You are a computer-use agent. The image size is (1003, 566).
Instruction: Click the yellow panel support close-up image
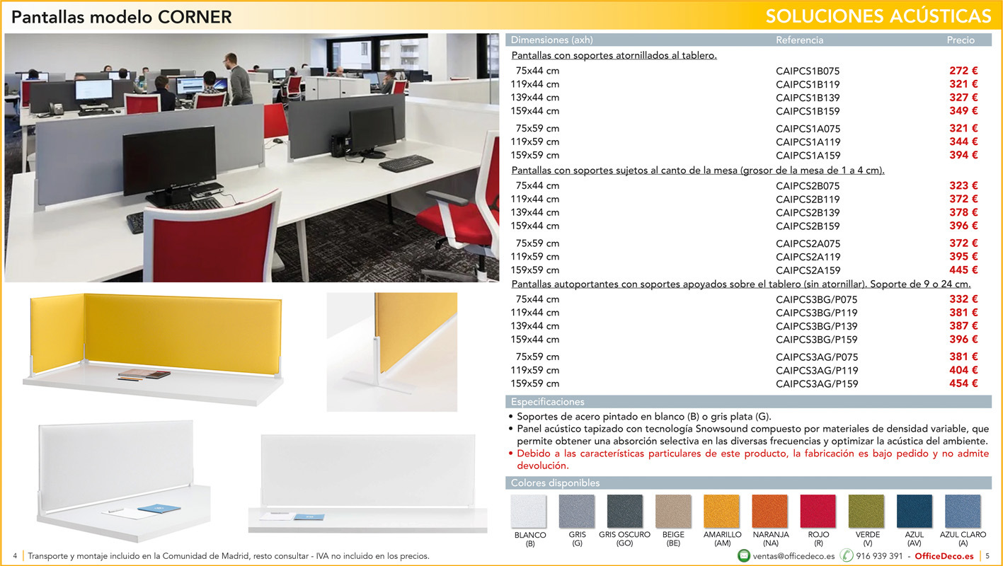coord(391,352)
